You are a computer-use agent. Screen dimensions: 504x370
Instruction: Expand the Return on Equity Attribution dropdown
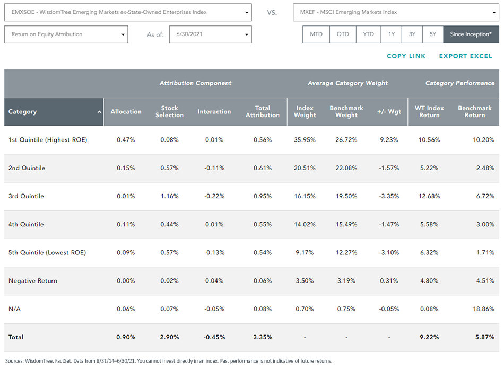pos(66,34)
